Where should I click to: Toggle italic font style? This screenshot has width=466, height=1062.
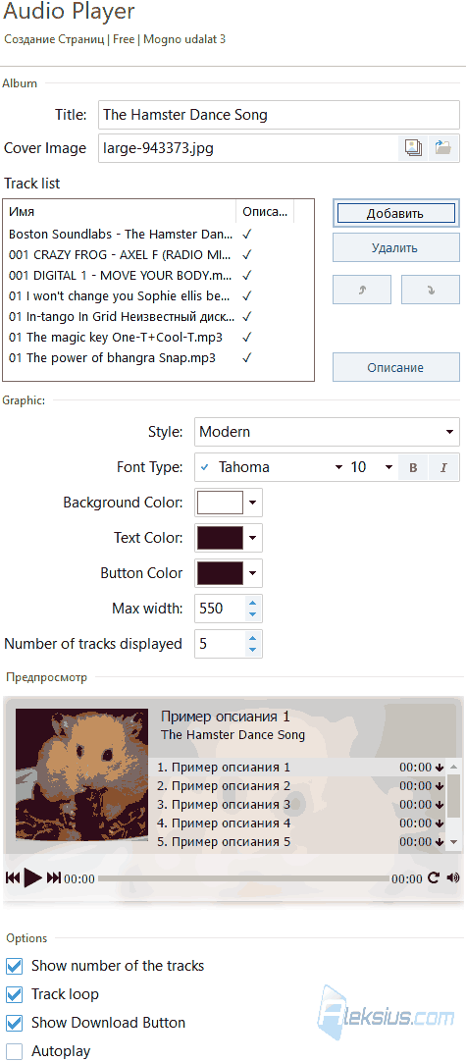pos(444,467)
